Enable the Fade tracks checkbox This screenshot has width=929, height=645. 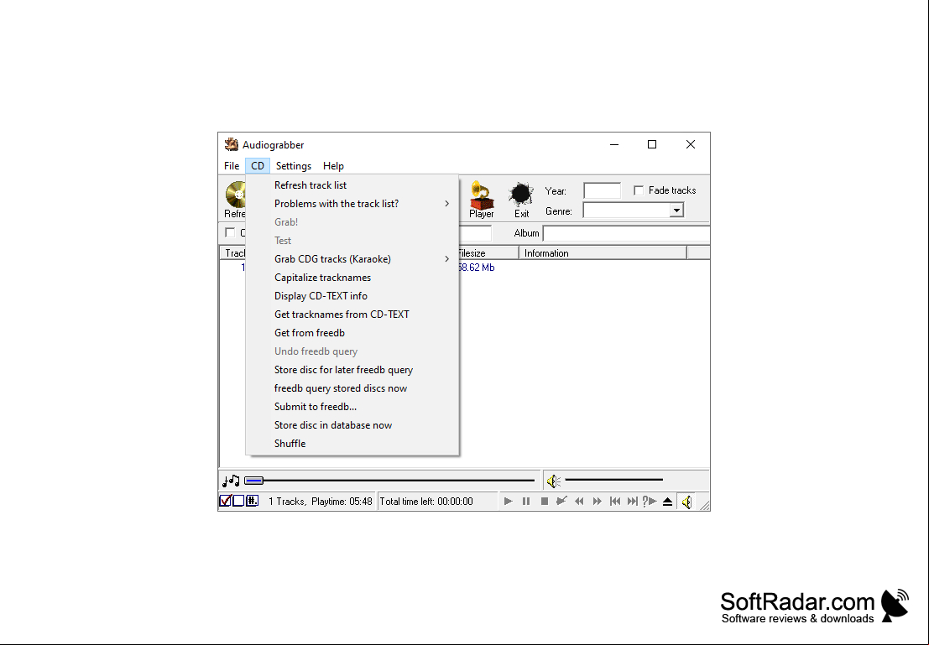pyautogui.click(x=639, y=190)
